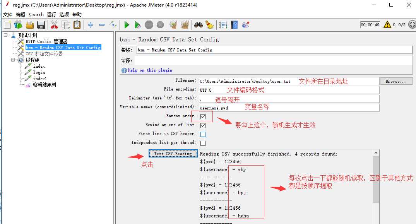Open the 选项 menu
The image size is (416, 224).
click(64, 15)
